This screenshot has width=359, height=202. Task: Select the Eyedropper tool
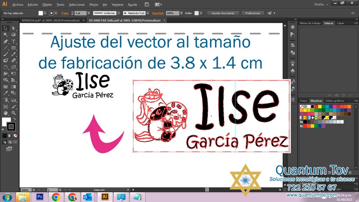click(x=6, y=93)
